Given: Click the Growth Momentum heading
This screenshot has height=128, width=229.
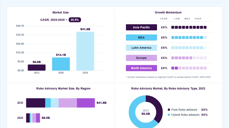Looking at the screenshot, I should 168,13.
